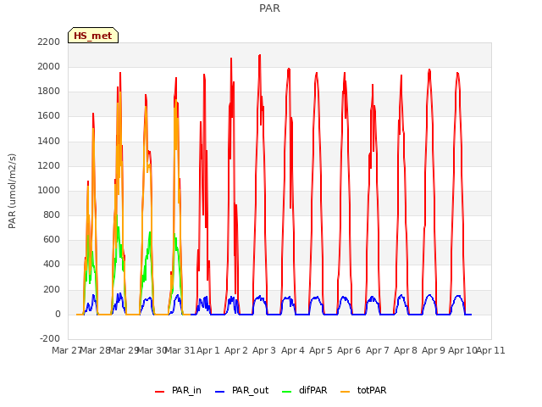
Task: Click the Mar 31 x-axis label
Action: [x=180, y=350]
